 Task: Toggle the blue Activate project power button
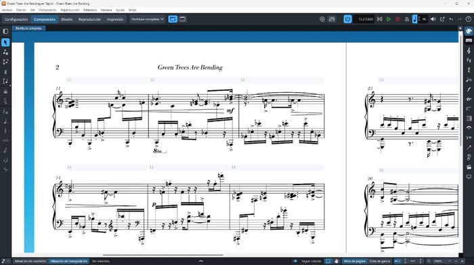point(347,19)
